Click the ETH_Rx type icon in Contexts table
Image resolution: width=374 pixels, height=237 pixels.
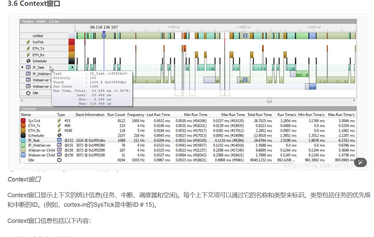(59, 131)
